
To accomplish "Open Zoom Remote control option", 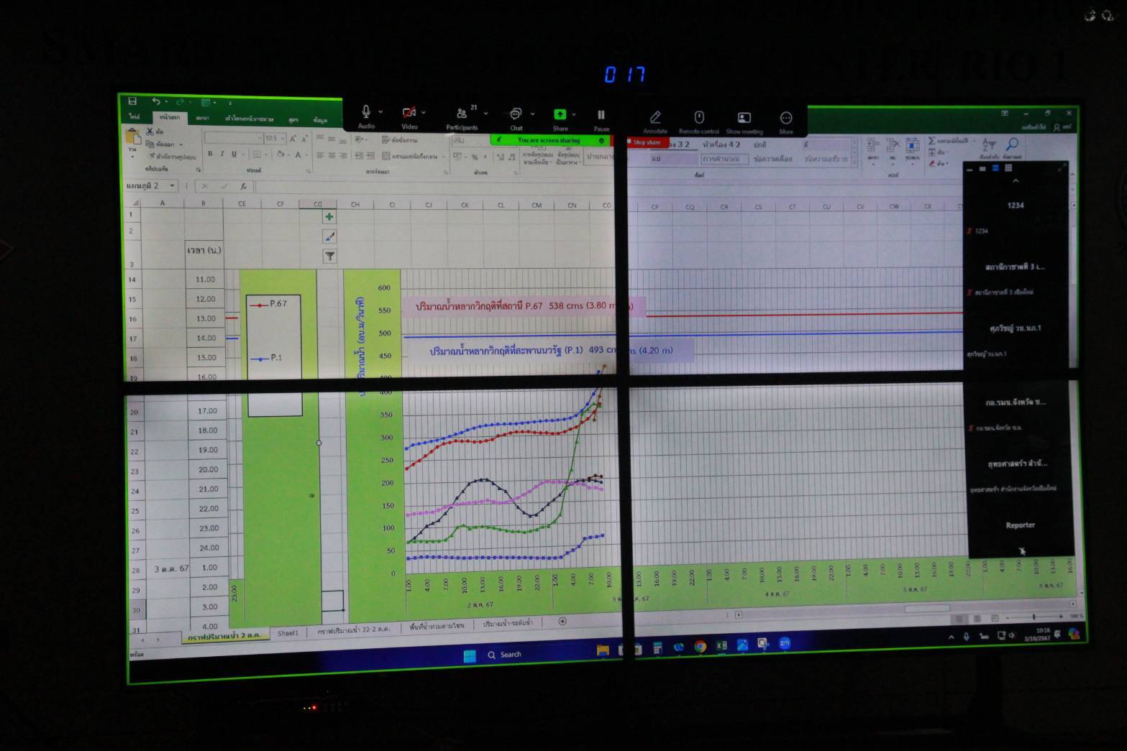I will [698, 121].
